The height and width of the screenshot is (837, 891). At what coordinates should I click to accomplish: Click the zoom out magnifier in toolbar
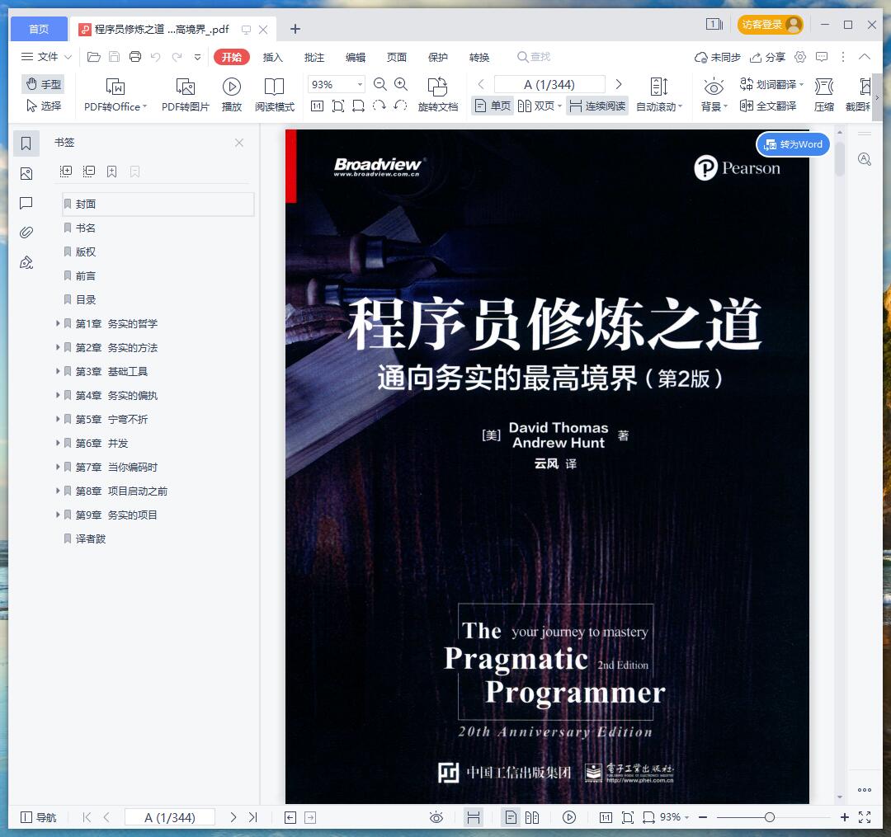coord(380,85)
